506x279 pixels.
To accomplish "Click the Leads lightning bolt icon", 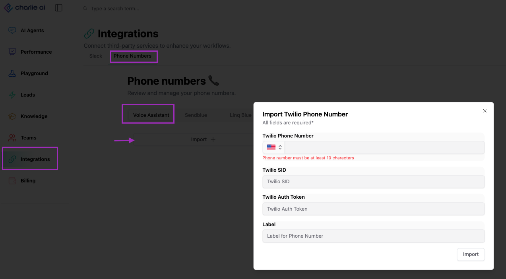I will (12, 95).
